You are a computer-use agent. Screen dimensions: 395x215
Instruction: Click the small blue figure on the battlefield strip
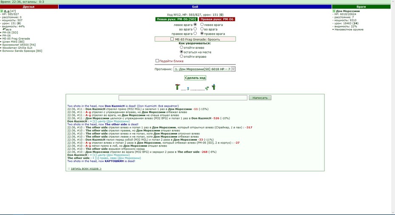click(188, 88)
